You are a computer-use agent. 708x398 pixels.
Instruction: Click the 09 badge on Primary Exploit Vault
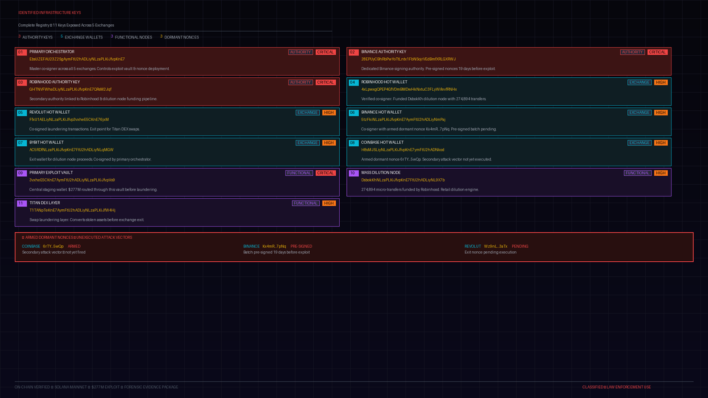(x=21, y=173)
